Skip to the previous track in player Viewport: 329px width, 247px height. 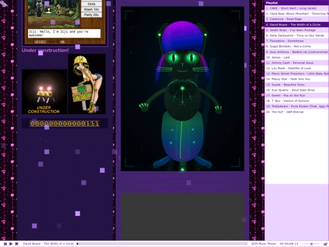tap(5, 244)
